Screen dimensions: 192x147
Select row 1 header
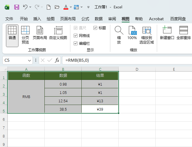pyautogui.click(x=4, y=76)
